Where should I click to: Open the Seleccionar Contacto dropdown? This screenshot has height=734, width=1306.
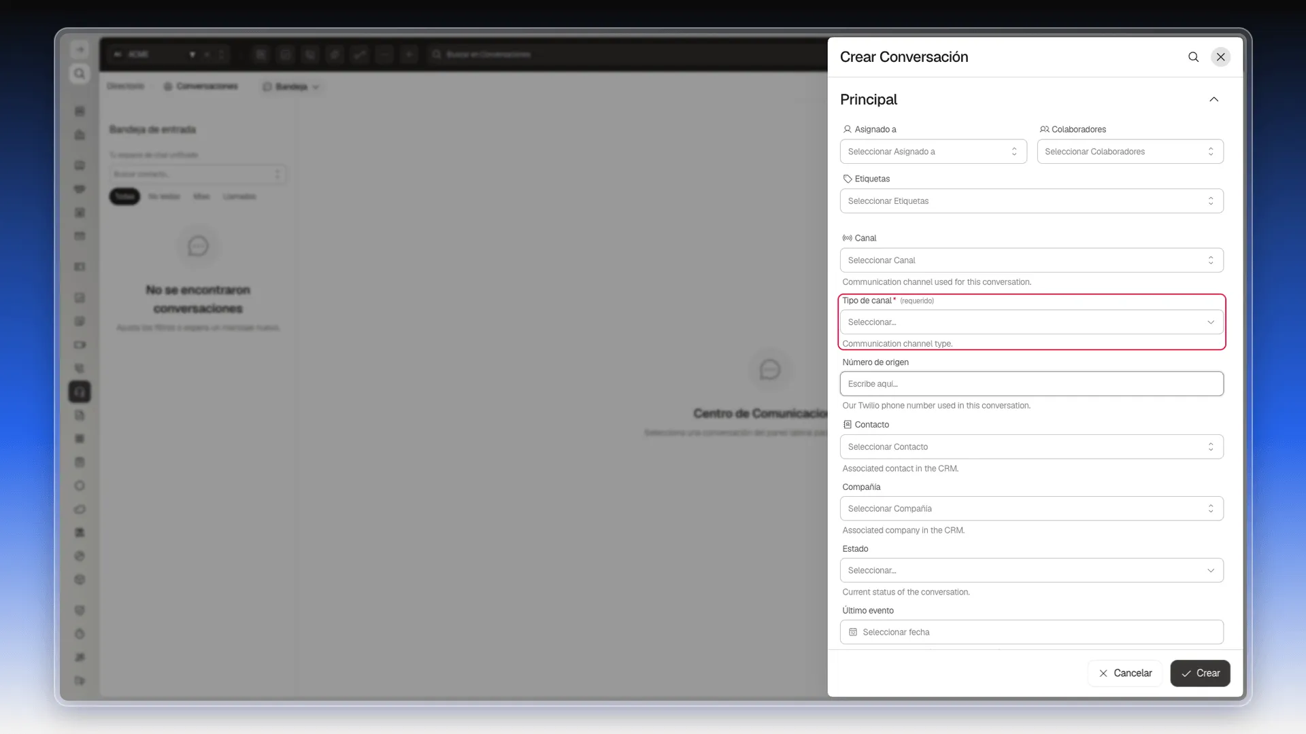point(1031,447)
